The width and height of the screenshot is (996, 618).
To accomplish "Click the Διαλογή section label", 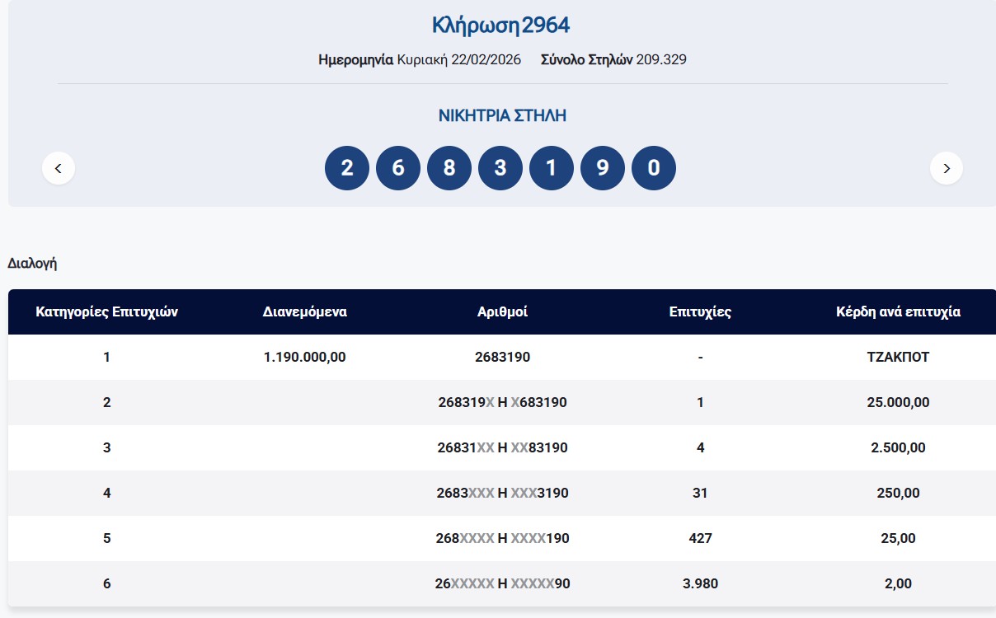I will coord(32,264).
